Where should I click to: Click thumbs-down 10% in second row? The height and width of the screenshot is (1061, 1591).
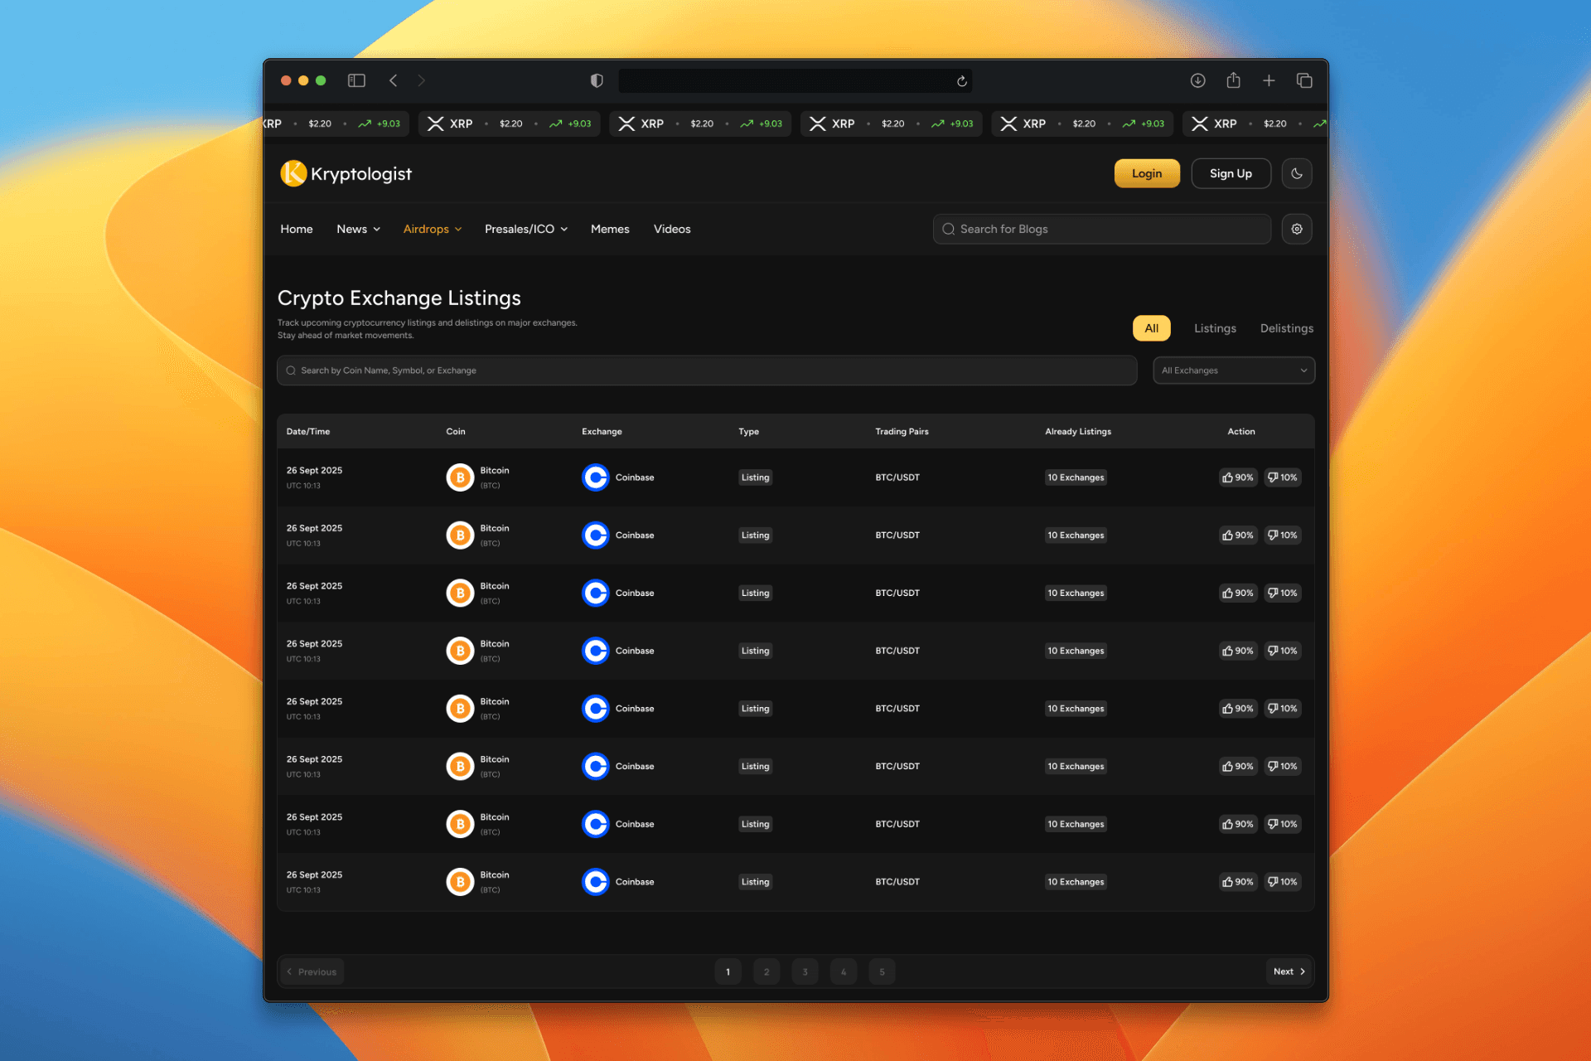(1283, 535)
